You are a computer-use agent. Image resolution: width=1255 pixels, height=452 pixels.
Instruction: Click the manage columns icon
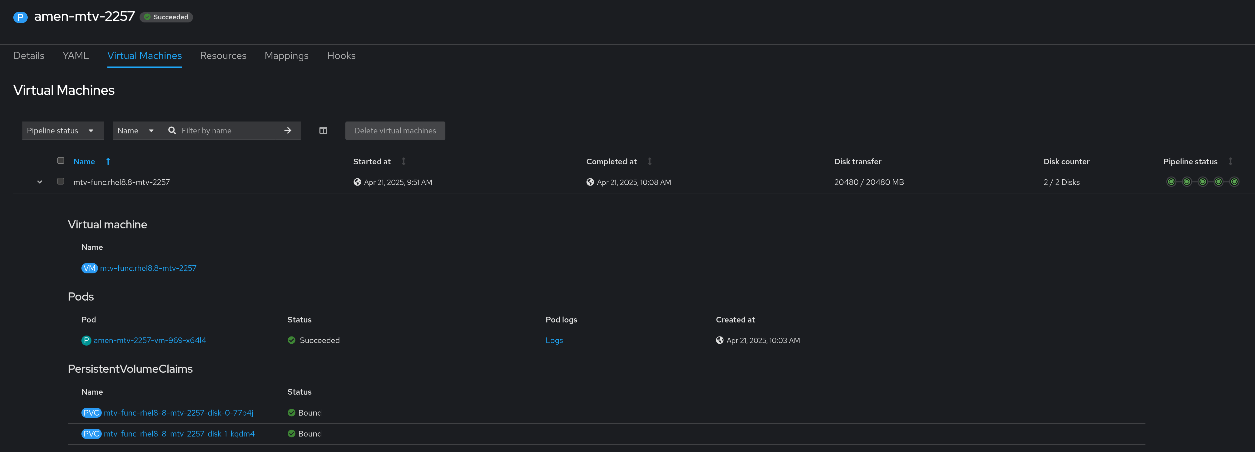(323, 131)
